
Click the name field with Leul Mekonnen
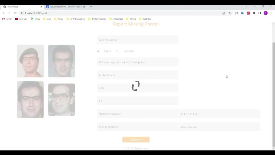click(x=138, y=40)
